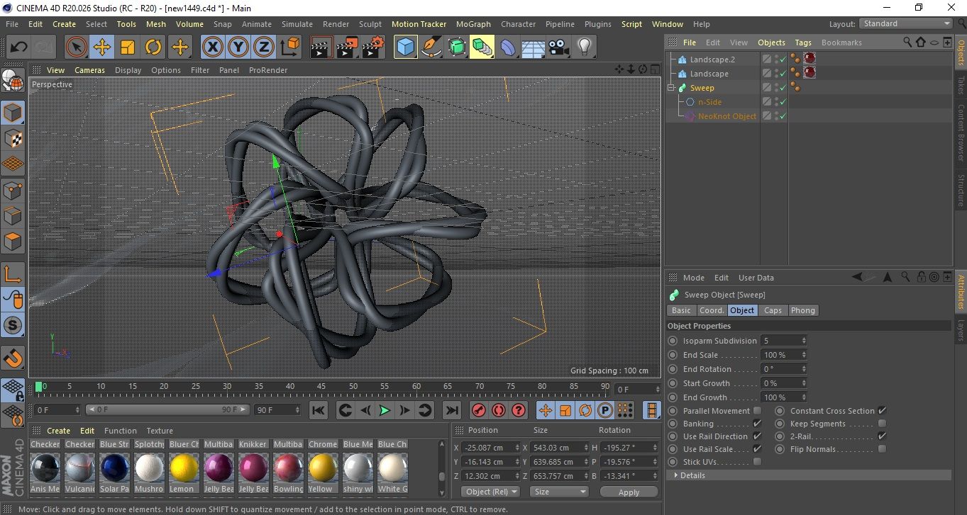Add a Cube primitive object
The height and width of the screenshot is (515, 967).
coord(405,47)
